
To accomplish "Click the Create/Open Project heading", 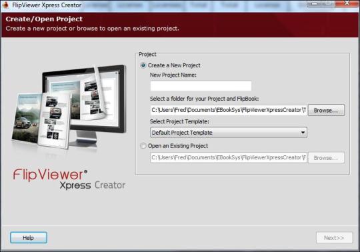I will pyautogui.click(x=44, y=19).
